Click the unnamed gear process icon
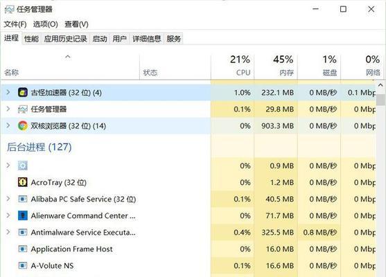Screen dimensions: 386x277 tap(23, 166)
